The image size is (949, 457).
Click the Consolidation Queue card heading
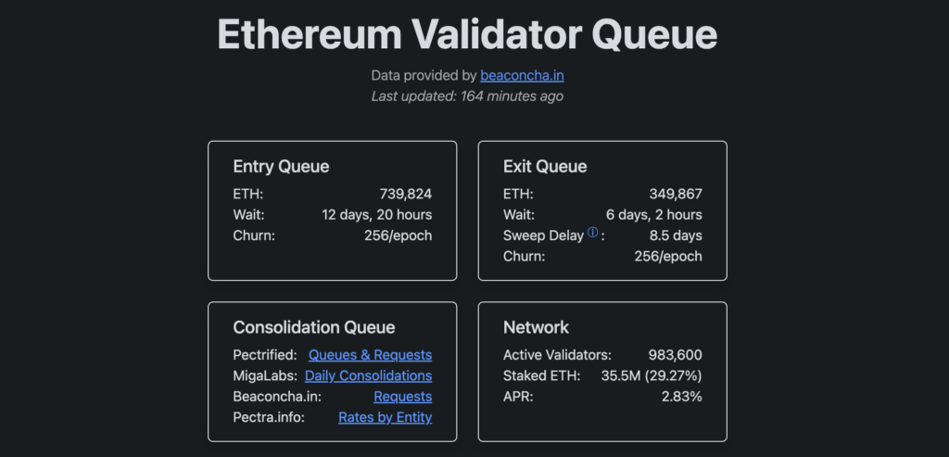314,327
